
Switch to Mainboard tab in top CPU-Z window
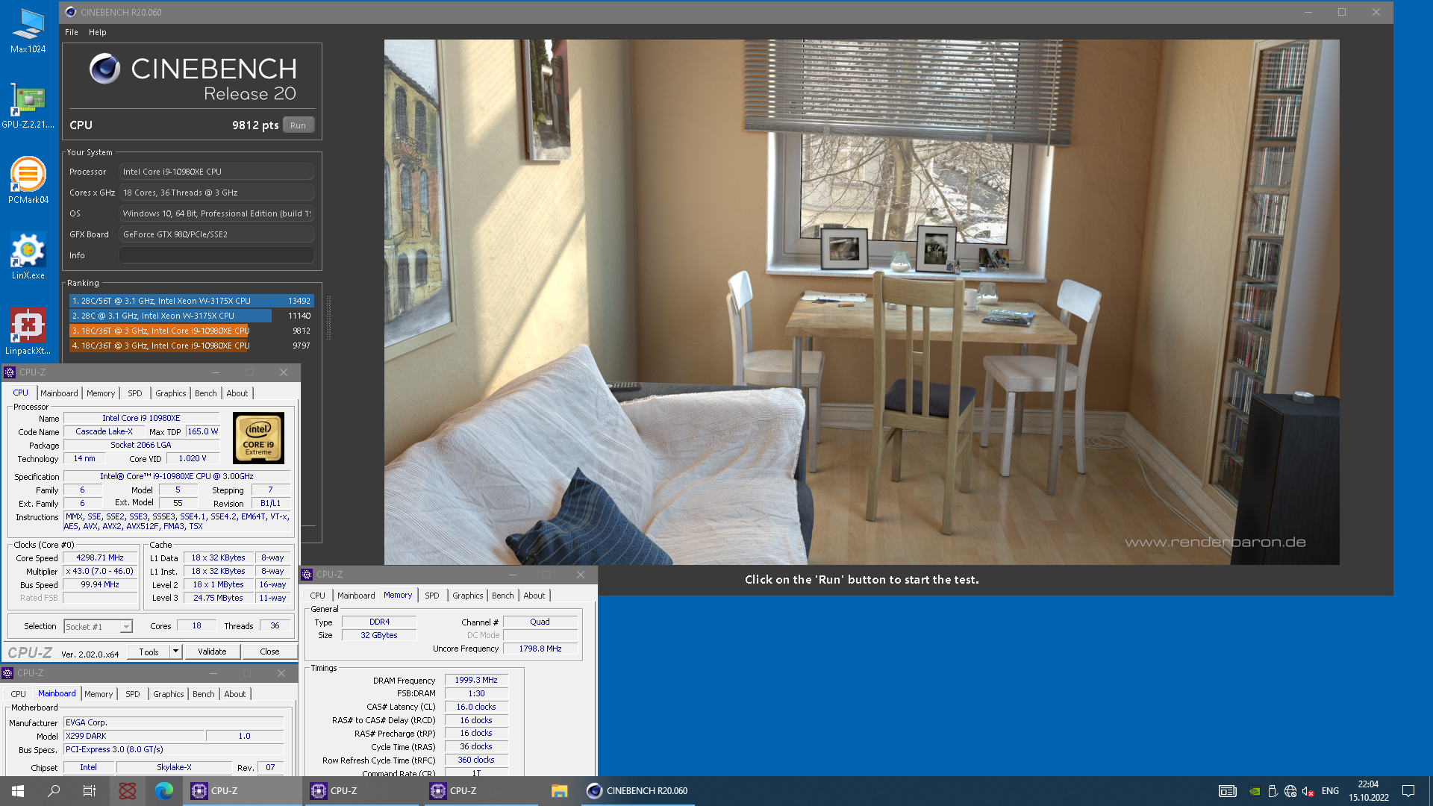tap(59, 393)
